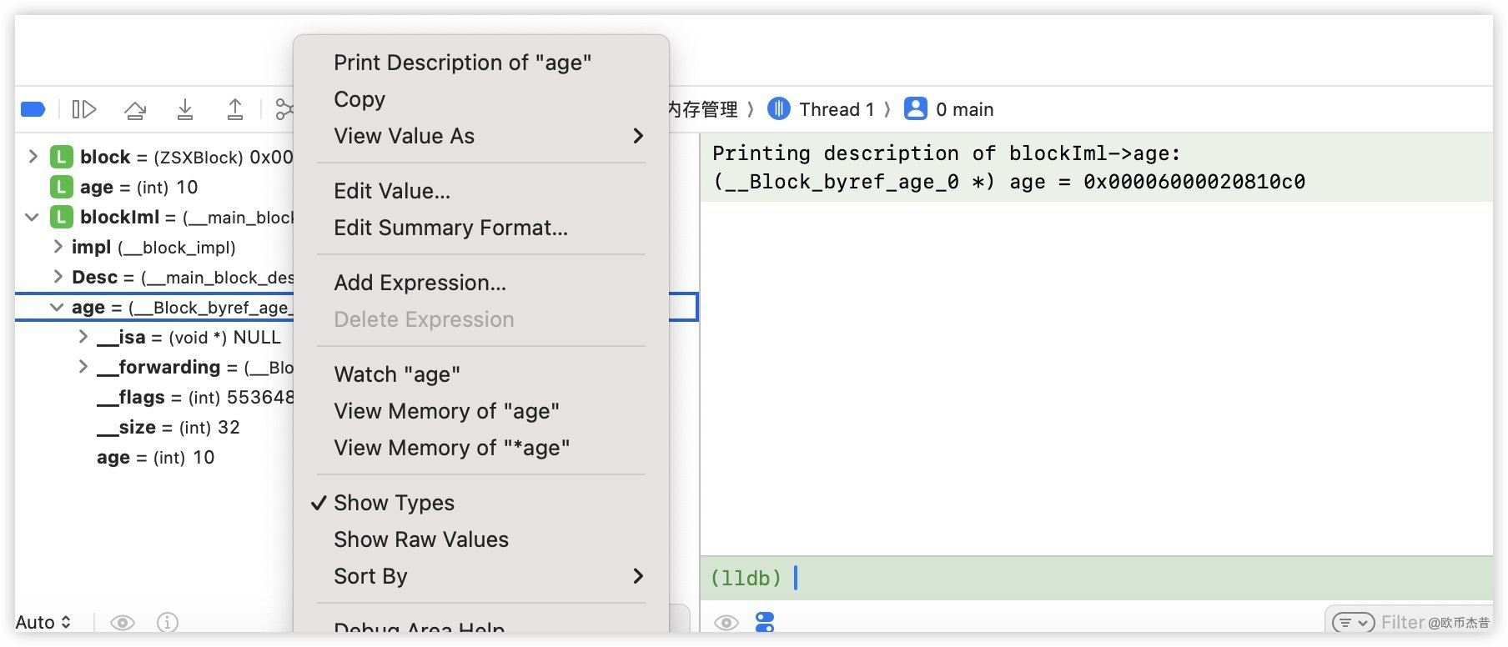1508x647 pixels.
Task: Click Edit Value… in context menu
Action: (x=392, y=191)
